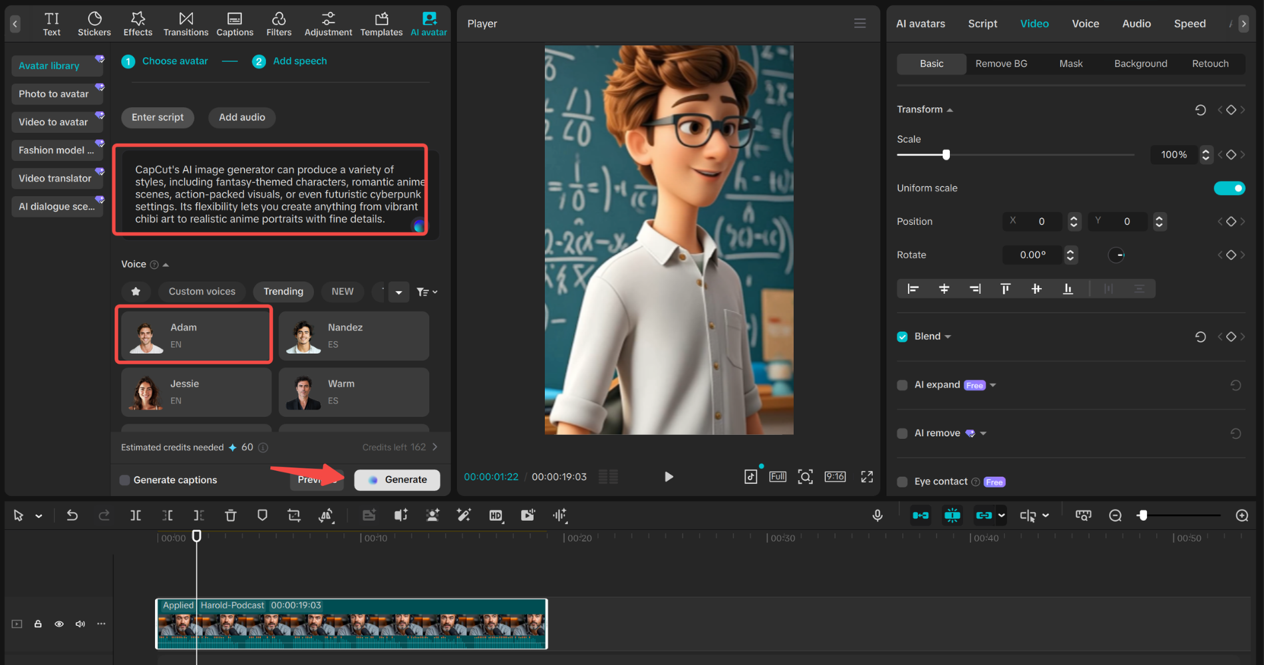Open the Text panel

click(x=52, y=24)
